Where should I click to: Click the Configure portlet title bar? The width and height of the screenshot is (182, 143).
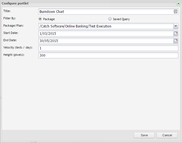coord(84,3)
